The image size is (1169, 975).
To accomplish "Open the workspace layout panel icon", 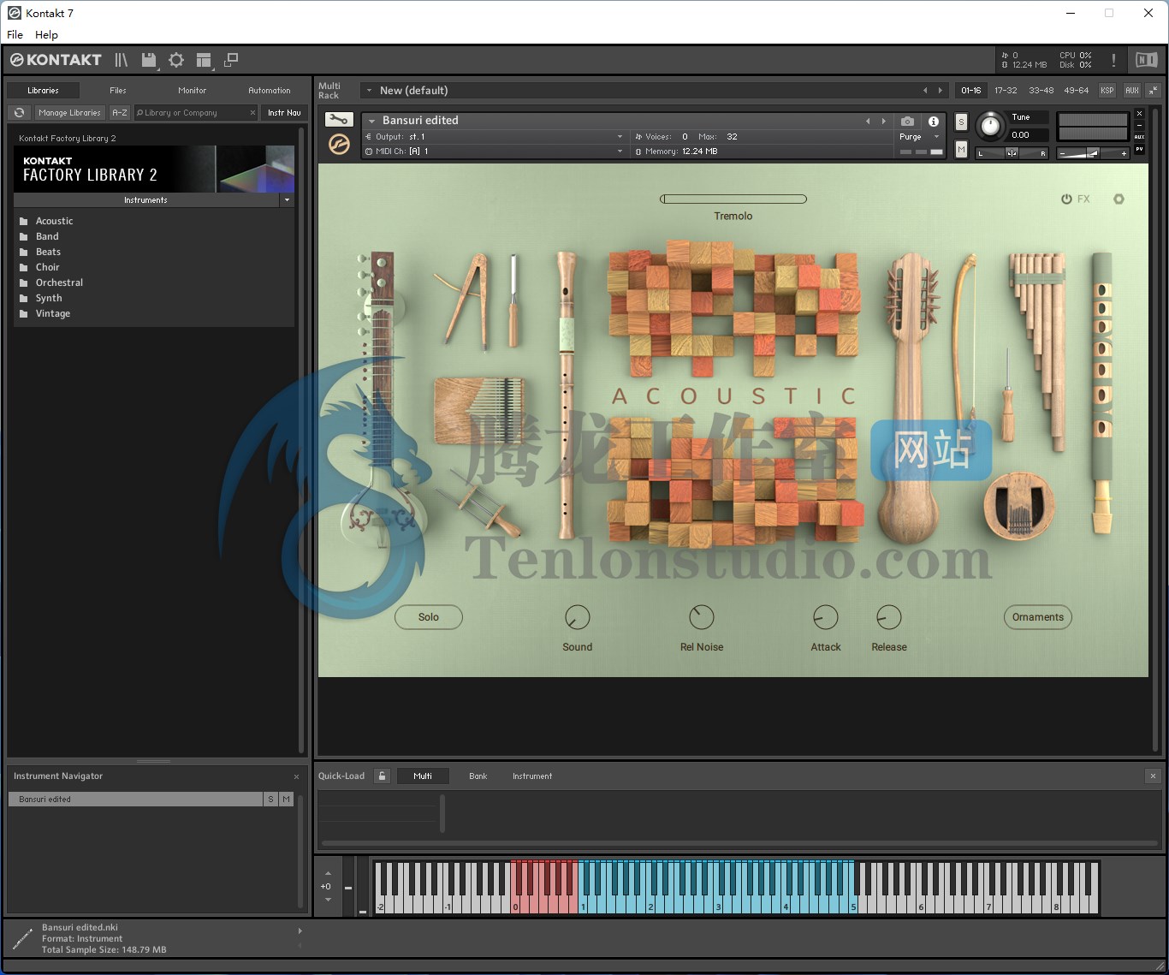I will point(204,60).
